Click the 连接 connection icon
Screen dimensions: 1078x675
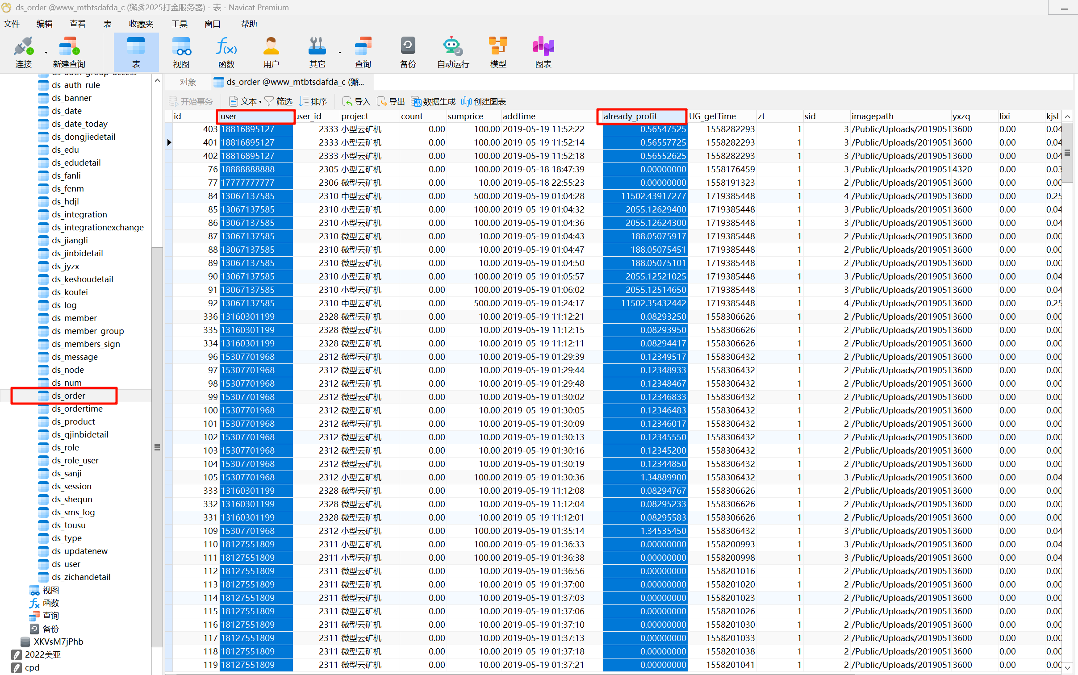click(x=23, y=47)
